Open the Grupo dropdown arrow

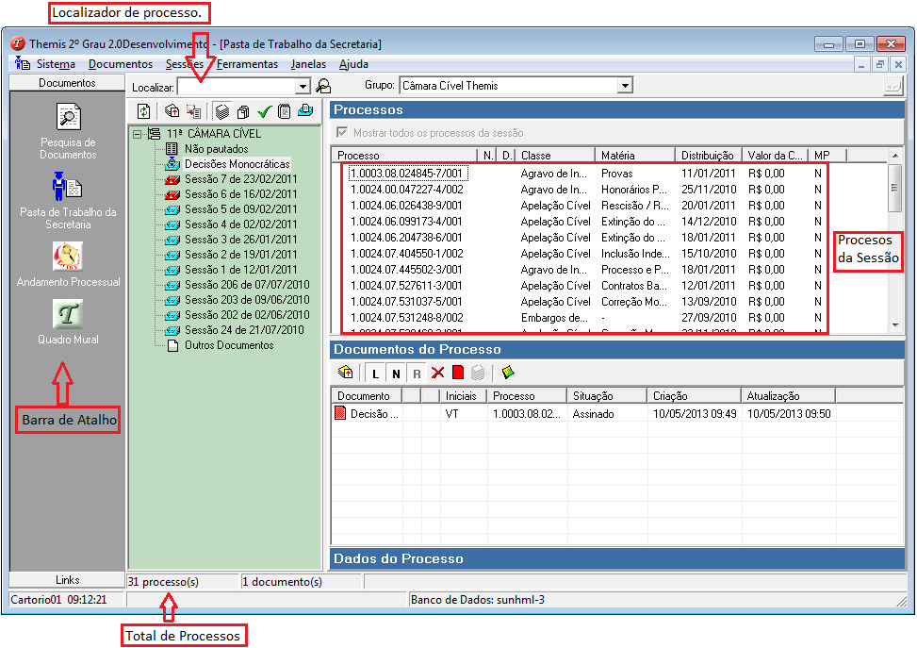coord(625,86)
